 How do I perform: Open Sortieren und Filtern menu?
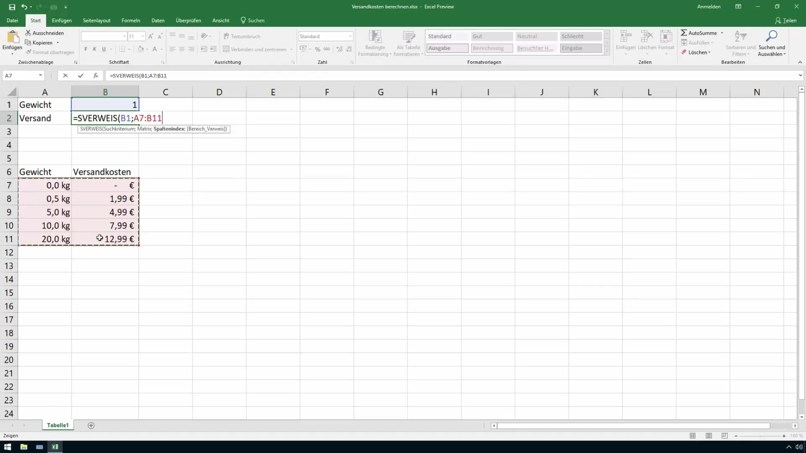coord(741,43)
